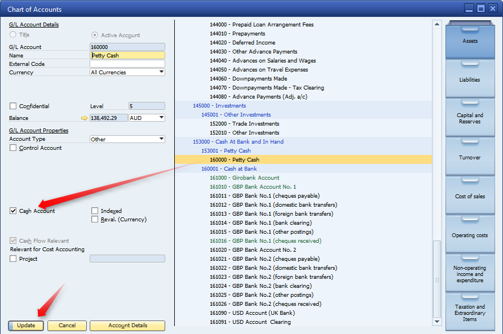Click the Cancel button
This screenshot has width=503, height=334.
67,326
